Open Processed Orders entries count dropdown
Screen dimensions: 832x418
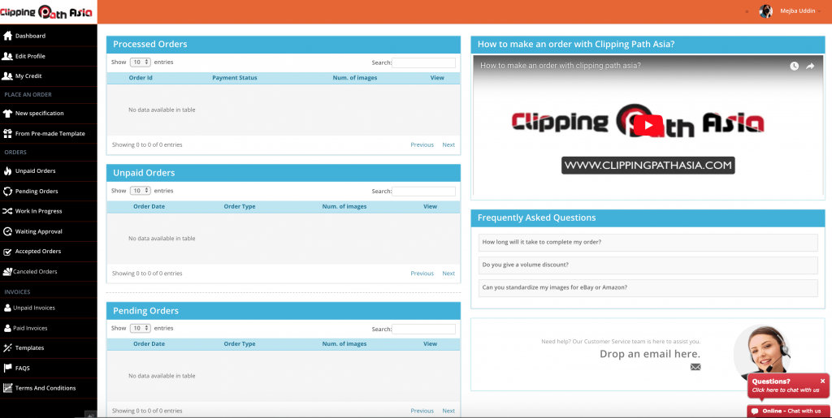(x=141, y=62)
